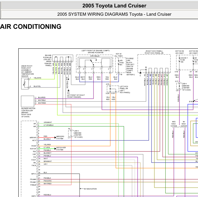Click the "LT GRN" wire label at pin 10

[47, 147]
